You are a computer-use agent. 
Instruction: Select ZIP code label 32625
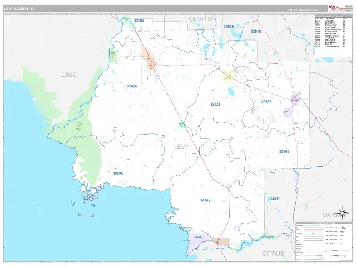click(117, 174)
